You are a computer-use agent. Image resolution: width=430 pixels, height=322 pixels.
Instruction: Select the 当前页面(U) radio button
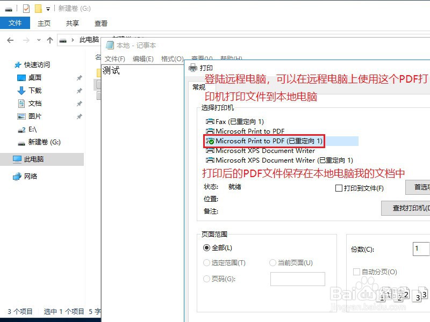click(x=273, y=263)
